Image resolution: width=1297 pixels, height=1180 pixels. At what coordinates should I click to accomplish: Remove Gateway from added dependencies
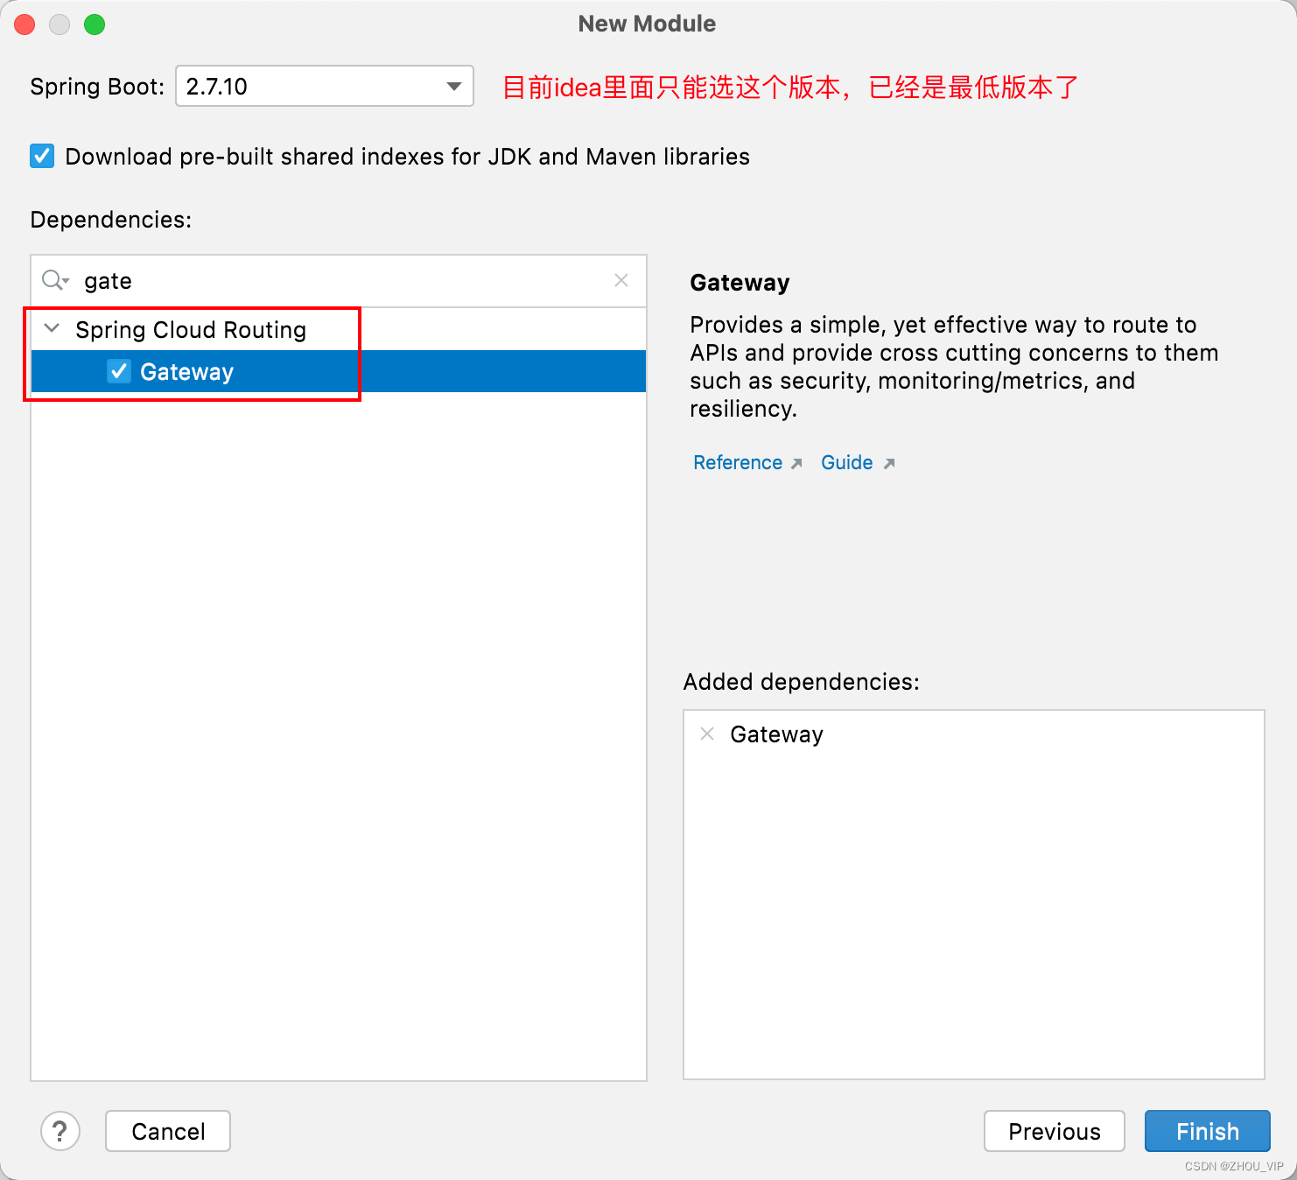point(707,734)
